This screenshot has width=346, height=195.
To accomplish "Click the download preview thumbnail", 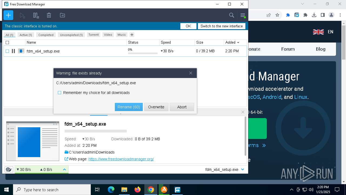I will pos(33,141).
